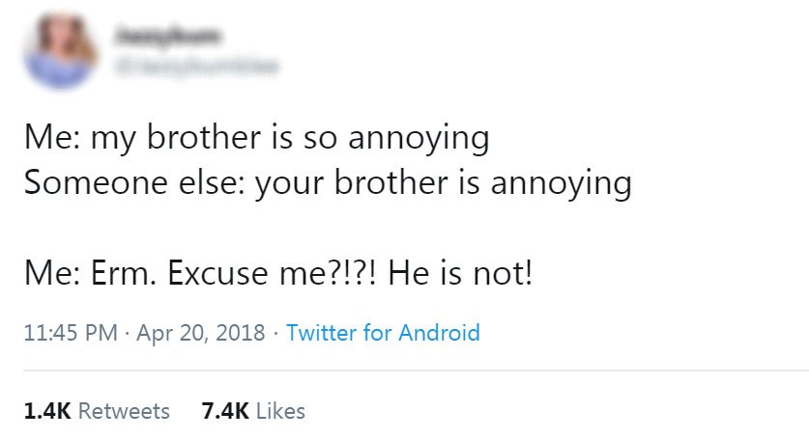Open the blurred profile avatar picture
This screenshot has width=809, height=439.
click(60, 50)
